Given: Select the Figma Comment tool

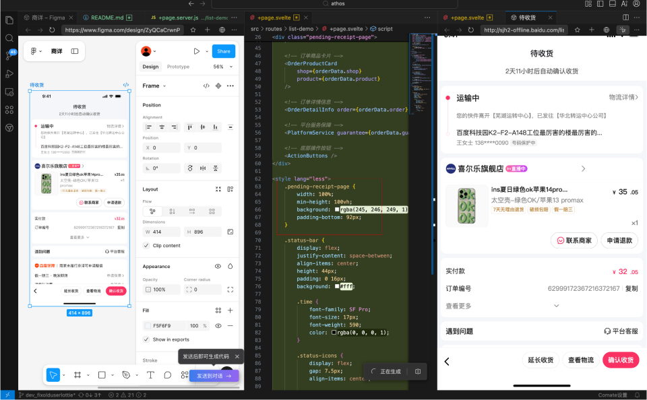Looking at the screenshot, I should tap(168, 375).
